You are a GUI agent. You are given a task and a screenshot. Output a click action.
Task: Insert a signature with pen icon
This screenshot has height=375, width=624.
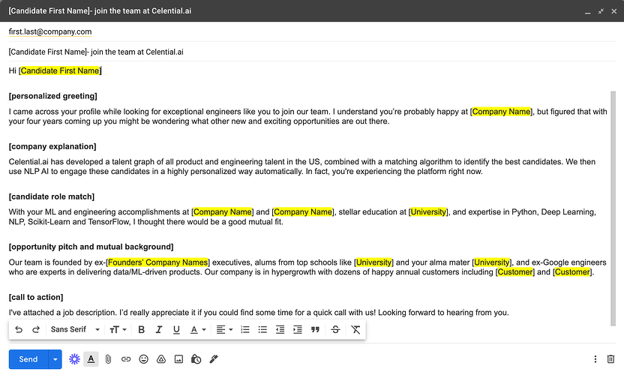[214, 359]
